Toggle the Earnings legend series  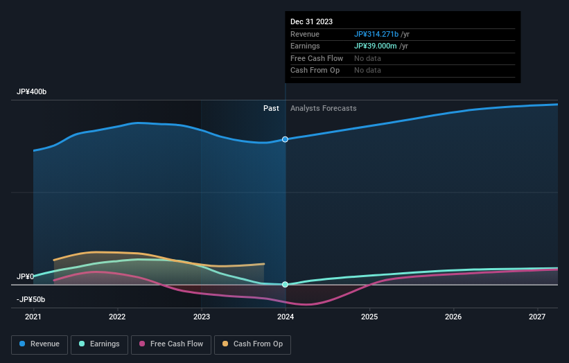99,344
